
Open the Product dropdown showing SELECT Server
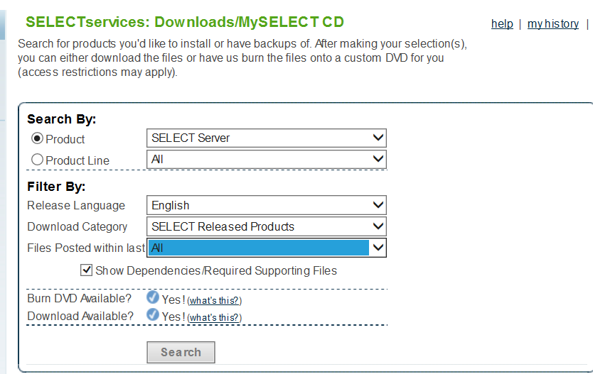[x=266, y=138]
